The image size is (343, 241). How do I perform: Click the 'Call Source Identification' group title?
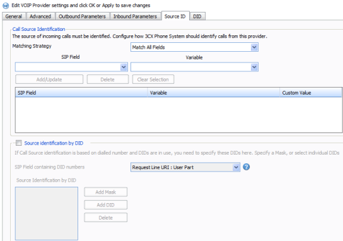pyautogui.click(x=38, y=29)
